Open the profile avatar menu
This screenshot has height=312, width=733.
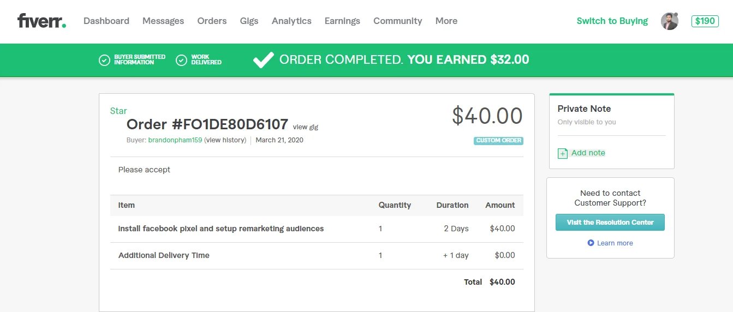pyautogui.click(x=669, y=21)
